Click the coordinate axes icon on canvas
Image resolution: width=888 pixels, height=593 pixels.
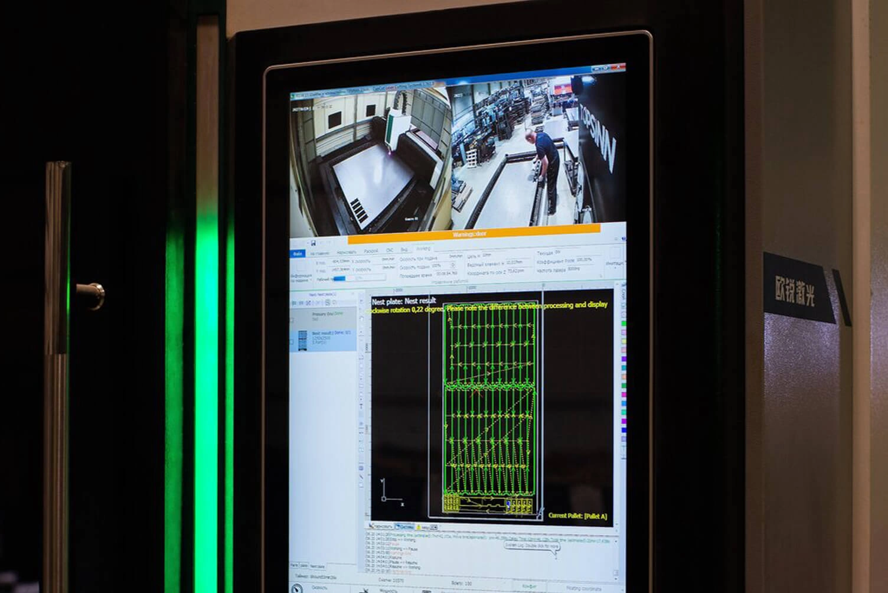point(391,492)
